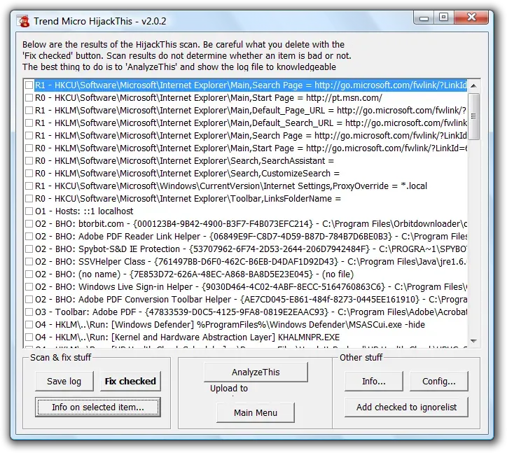The image size is (507, 453).
Task: Tick the O1 Hosts localhost checkbox
Action: point(29,211)
